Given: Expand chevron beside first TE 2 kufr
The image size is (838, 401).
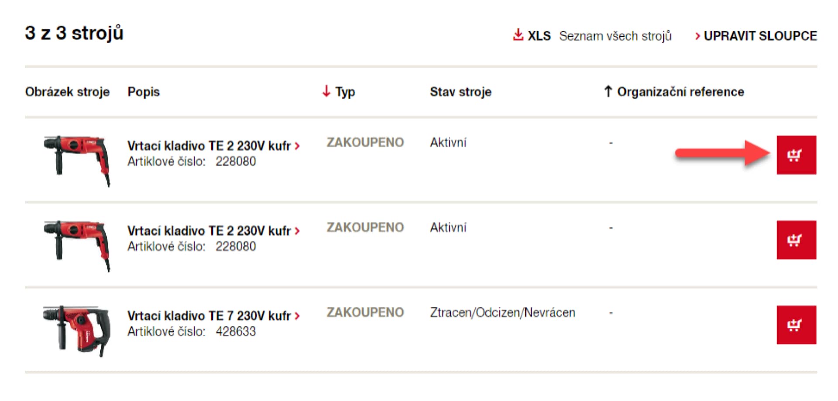Looking at the screenshot, I should point(297,146).
